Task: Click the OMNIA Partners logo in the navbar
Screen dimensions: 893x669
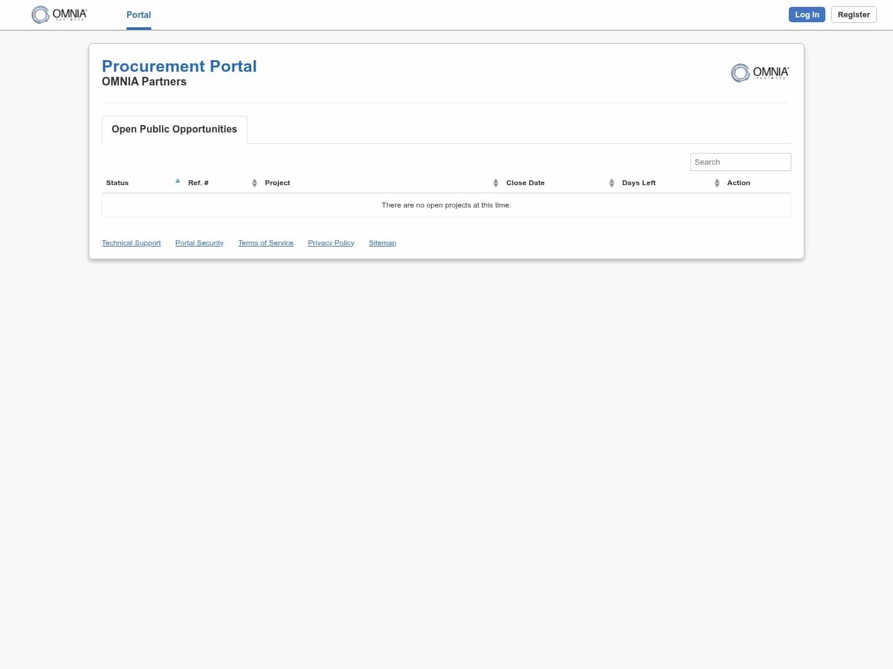Action: point(60,15)
